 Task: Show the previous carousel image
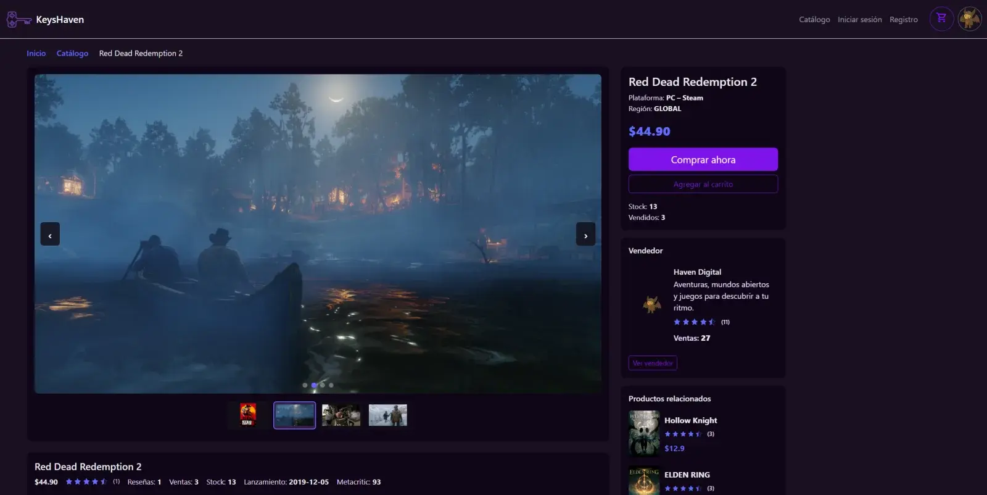click(x=50, y=235)
